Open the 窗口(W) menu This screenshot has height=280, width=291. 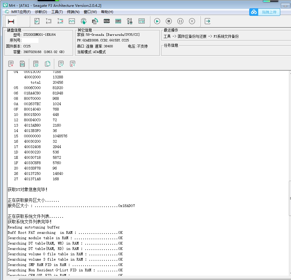pyautogui.click(x=90, y=12)
